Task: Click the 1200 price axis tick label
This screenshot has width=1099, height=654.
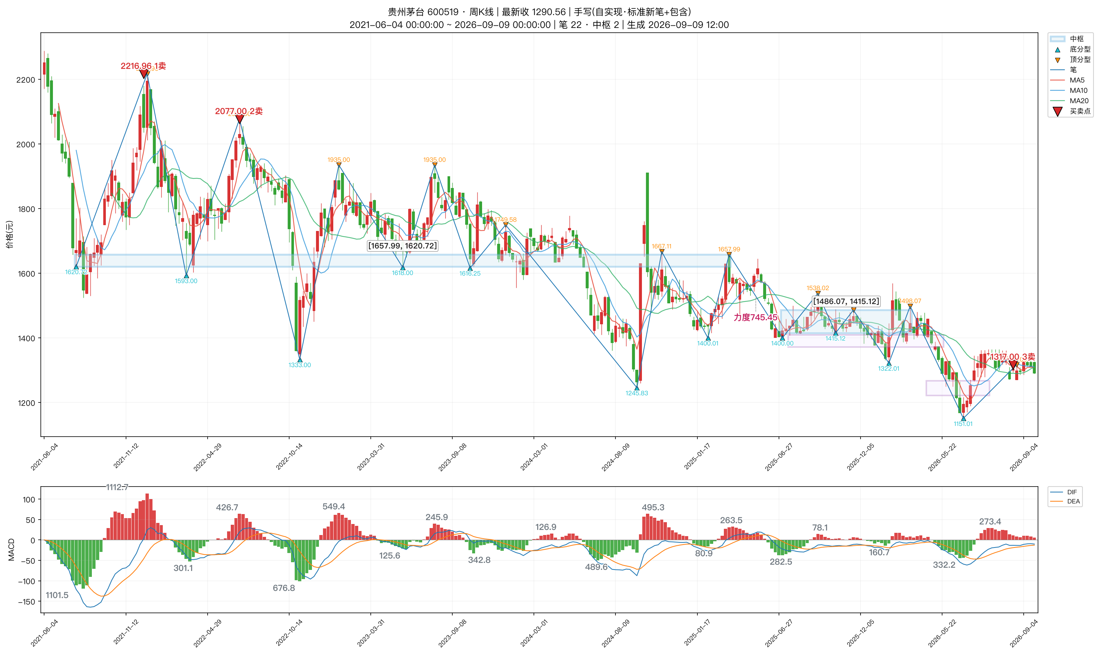Action: point(26,403)
